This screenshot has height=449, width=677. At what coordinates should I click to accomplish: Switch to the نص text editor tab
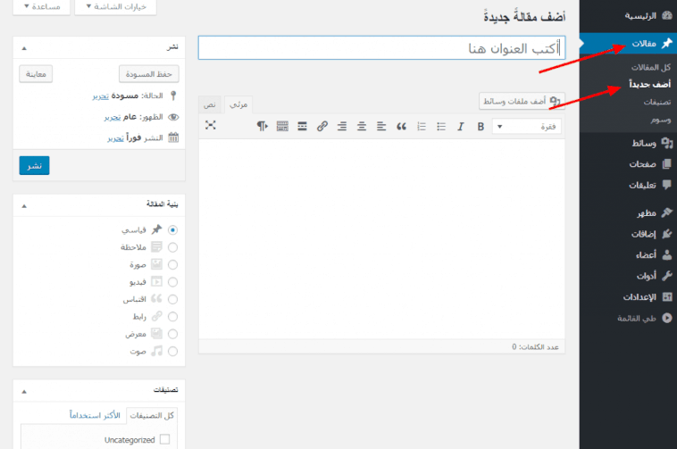pyautogui.click(x=208, y=104)
